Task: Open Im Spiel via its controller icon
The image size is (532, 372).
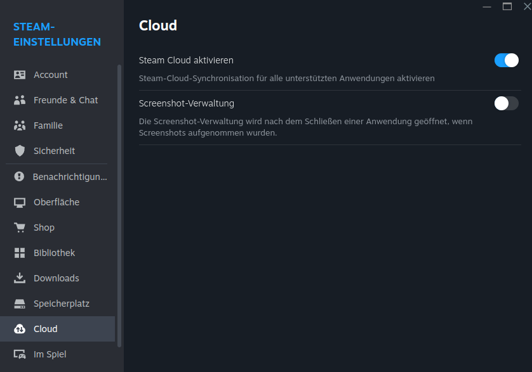Action: pyautogui.click(x=21, y=354)
